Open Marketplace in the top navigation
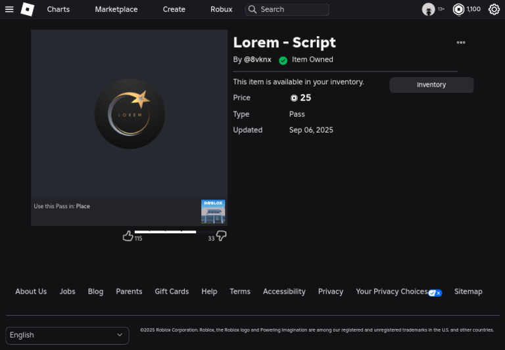 click(116, 9)
